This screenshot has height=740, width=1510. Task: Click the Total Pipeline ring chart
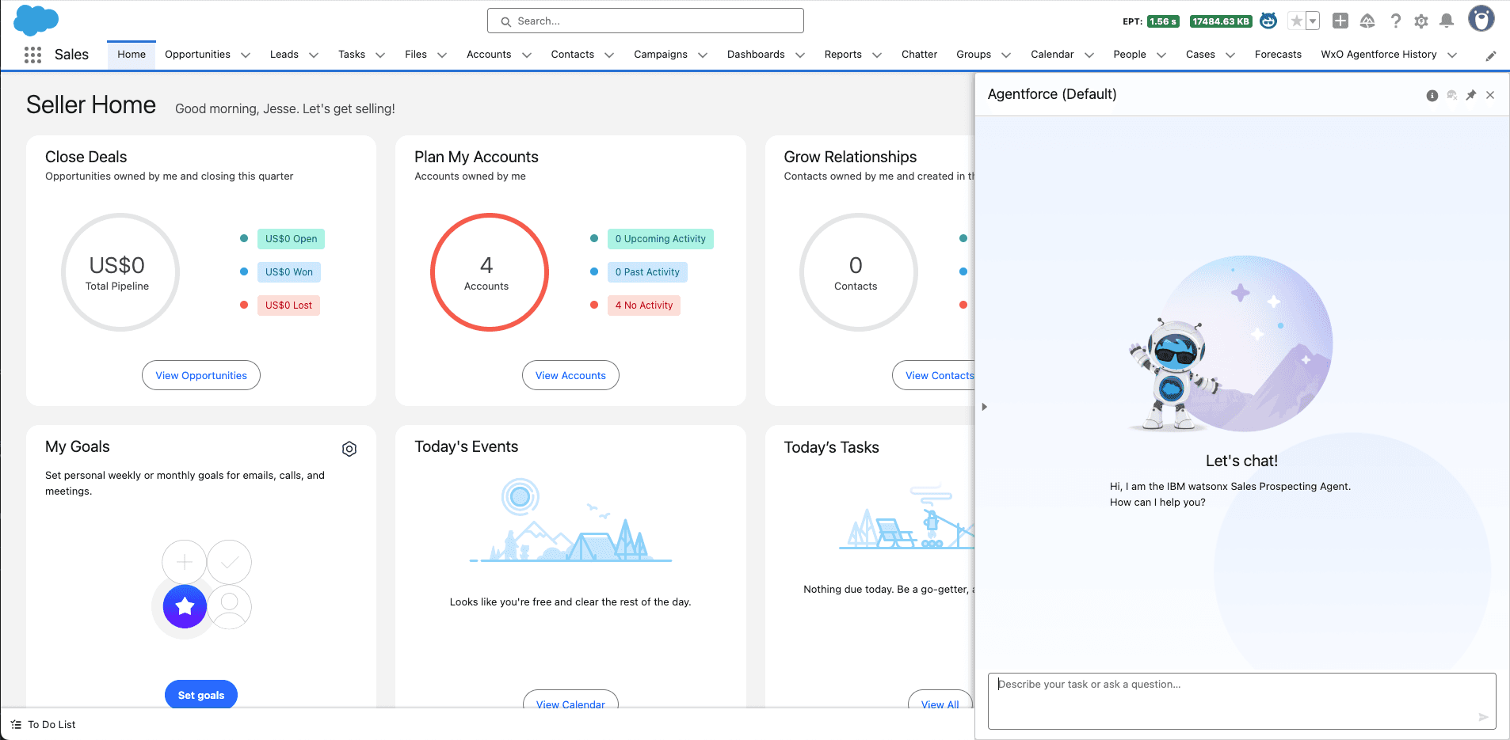click(120, 272)
